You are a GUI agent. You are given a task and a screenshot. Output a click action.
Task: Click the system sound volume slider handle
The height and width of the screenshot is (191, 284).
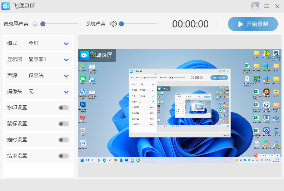pyautogui.click(x=121, y=24)
